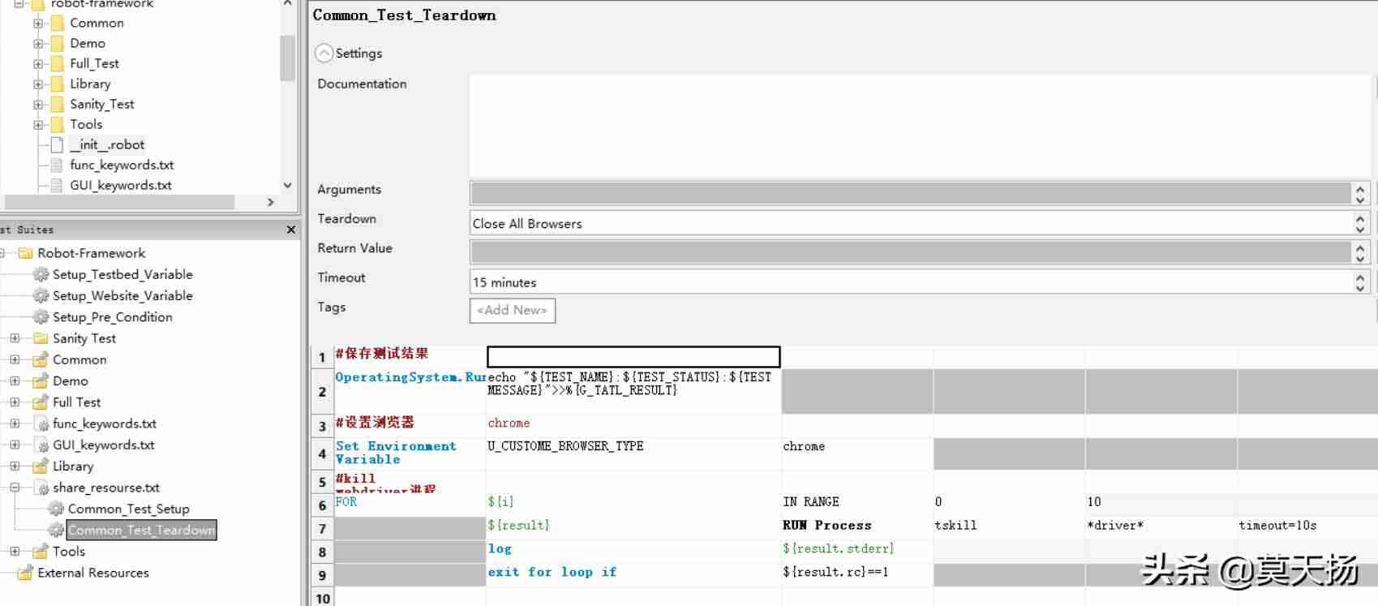Screen dimensions: 1378x606
Task: Click file tree vertical scrollbar down arrow
Action: click(x=287, y=185)
